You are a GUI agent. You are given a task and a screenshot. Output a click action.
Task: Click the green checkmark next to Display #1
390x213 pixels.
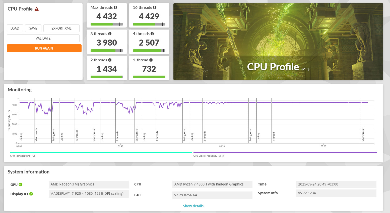[31, 194]
